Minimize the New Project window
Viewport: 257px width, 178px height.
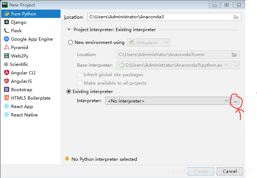215,5
